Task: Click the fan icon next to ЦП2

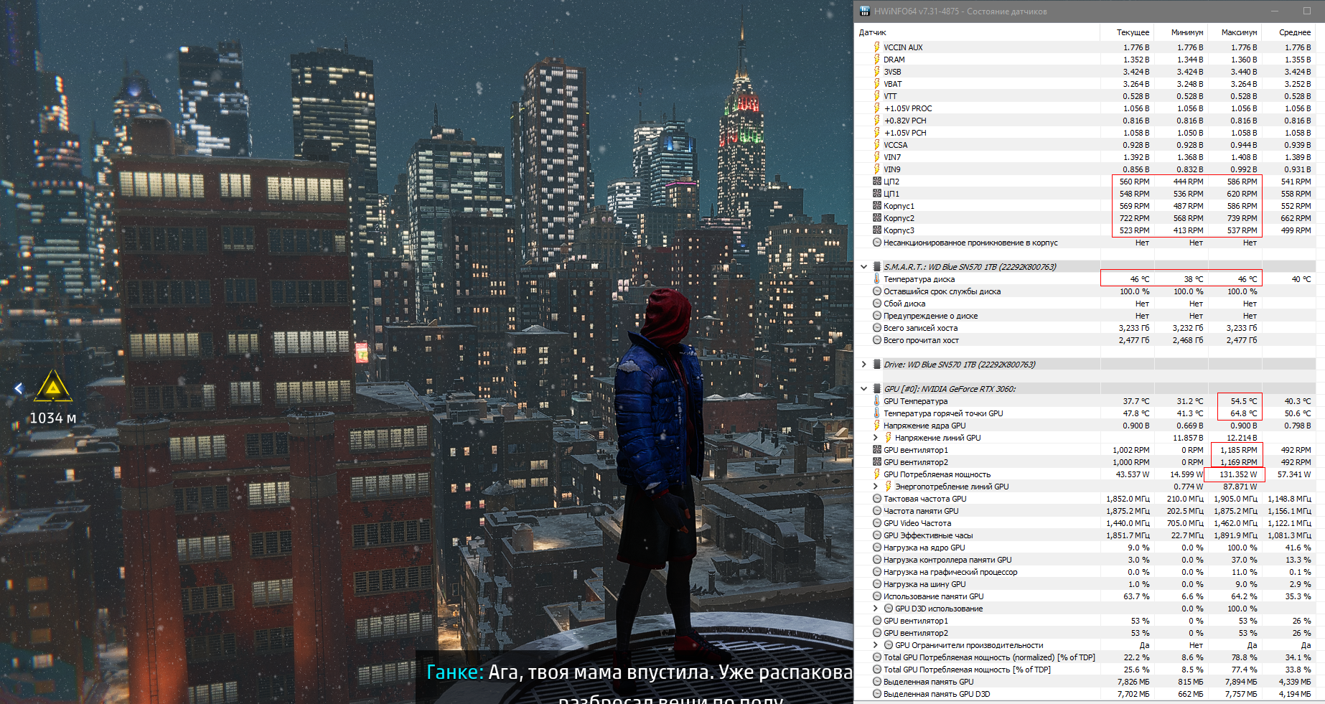Action: tap(876, 182)
